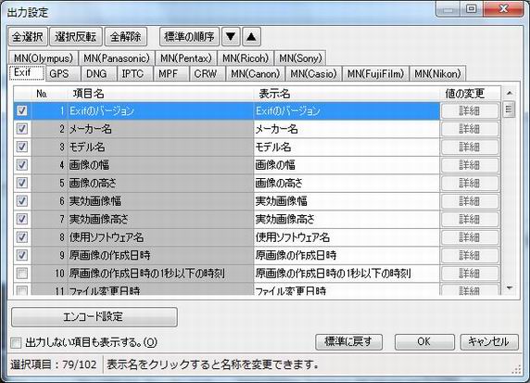
Task: Open 詳細 for the 画像の幅 row
Action: (x=470, y=165)
